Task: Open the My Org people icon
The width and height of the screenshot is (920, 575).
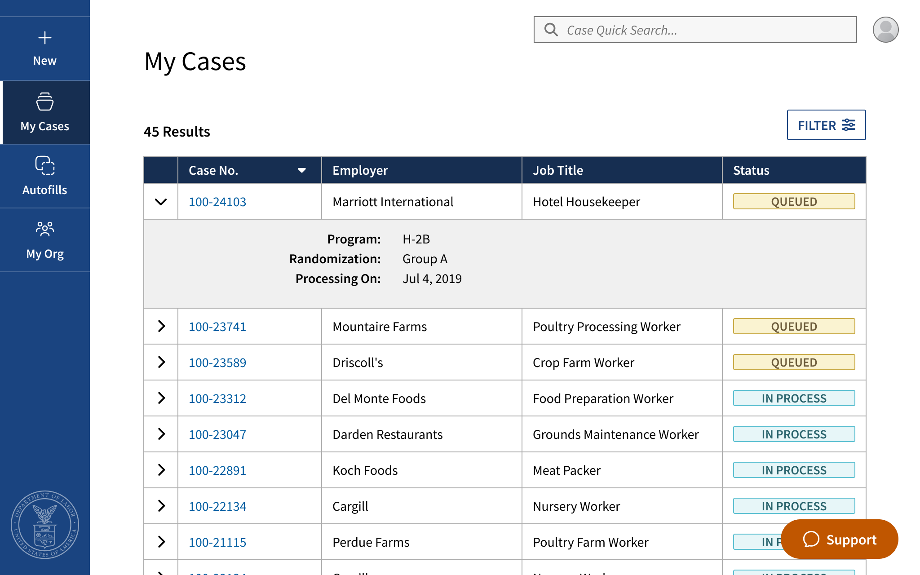Action: pos(45,229)
